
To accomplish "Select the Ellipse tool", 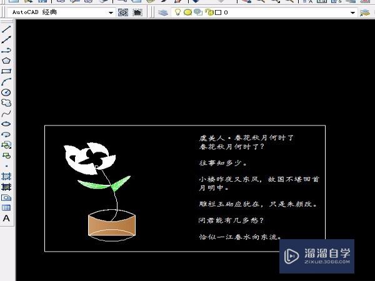I will pos(6,124).
